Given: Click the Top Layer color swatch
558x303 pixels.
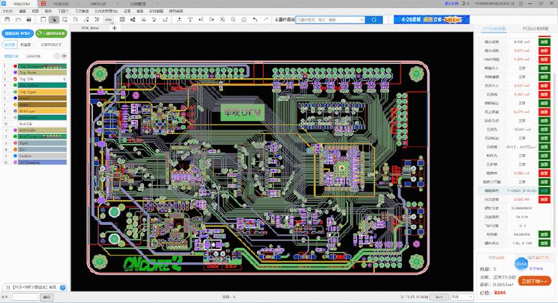Looking at the screenshot, I should pos(15,92).
